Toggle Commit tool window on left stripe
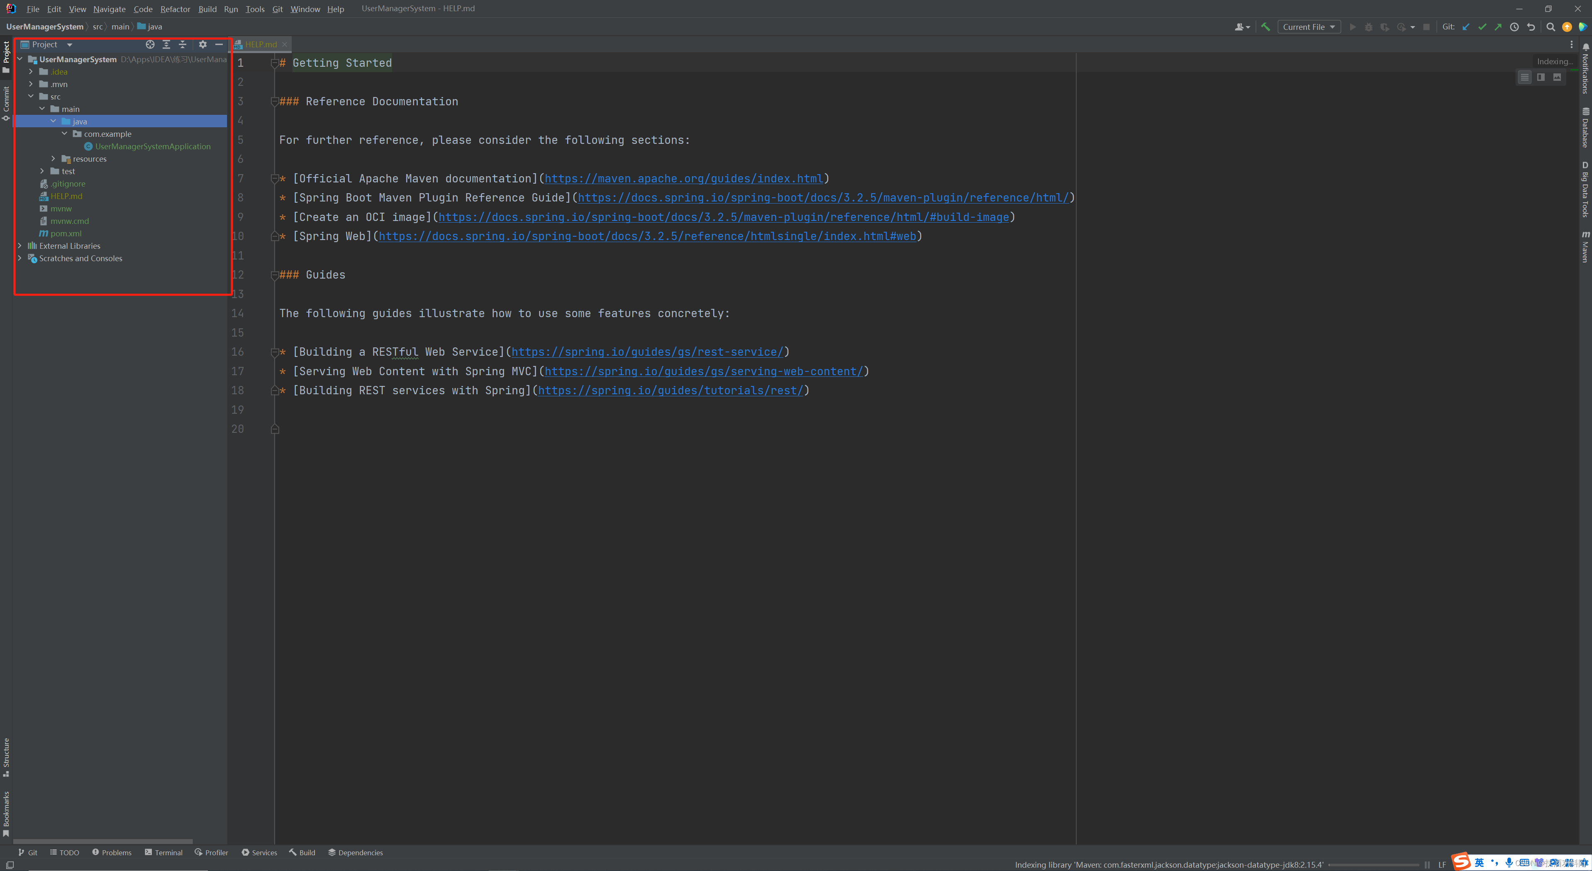 [x=6, y=103]
